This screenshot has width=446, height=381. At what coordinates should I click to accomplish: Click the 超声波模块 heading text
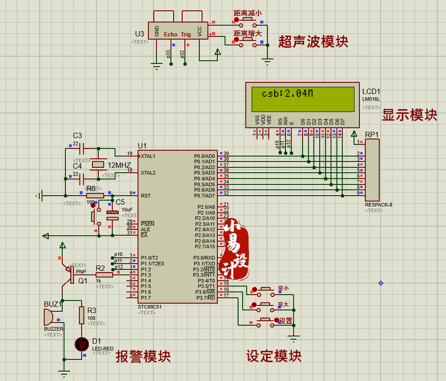pyautogui.click(x=313, y=42)
